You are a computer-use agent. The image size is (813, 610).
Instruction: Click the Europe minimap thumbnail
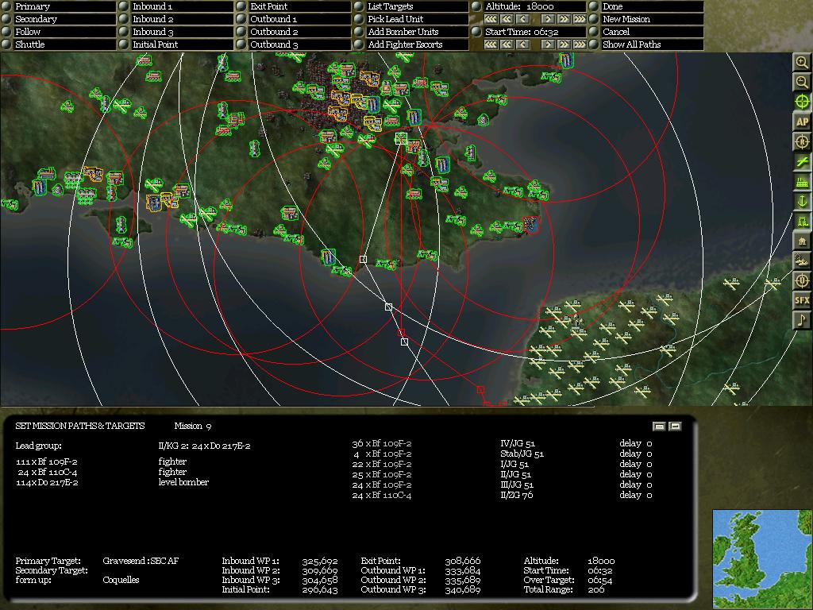coord(762,558)
